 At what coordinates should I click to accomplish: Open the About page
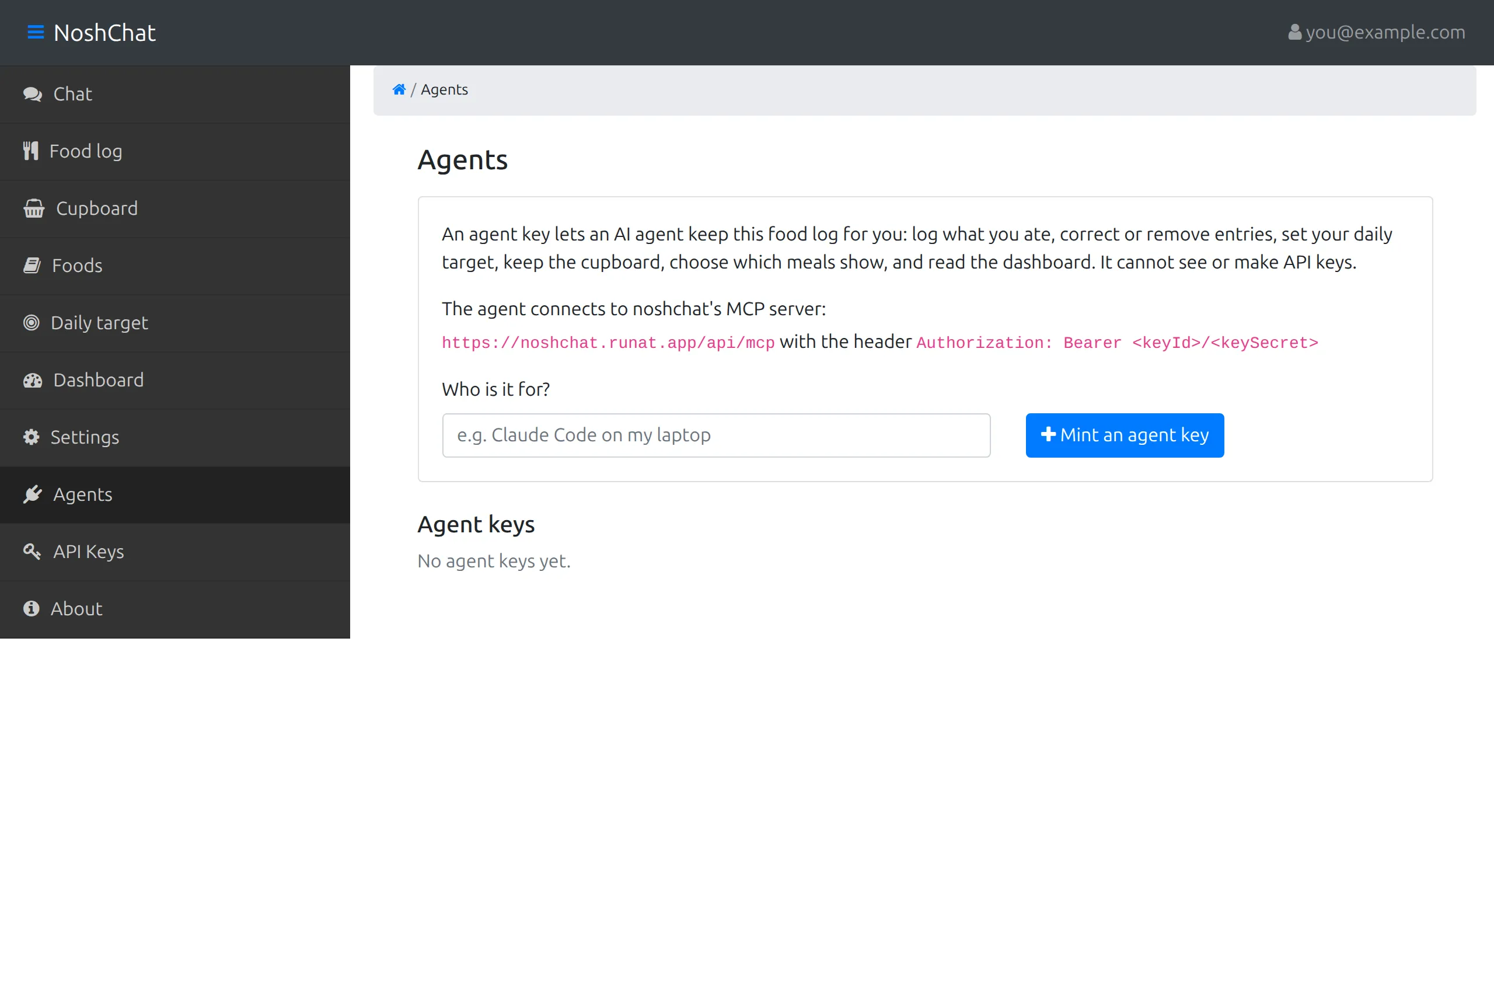[x=174, y=609]
